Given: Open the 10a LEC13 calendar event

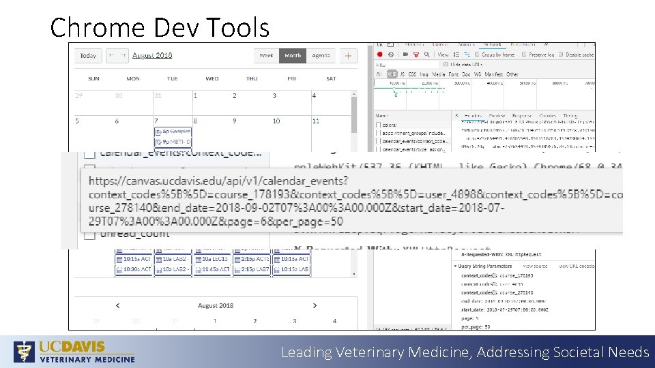Looking at the screenshot, I should pos(212,259).
